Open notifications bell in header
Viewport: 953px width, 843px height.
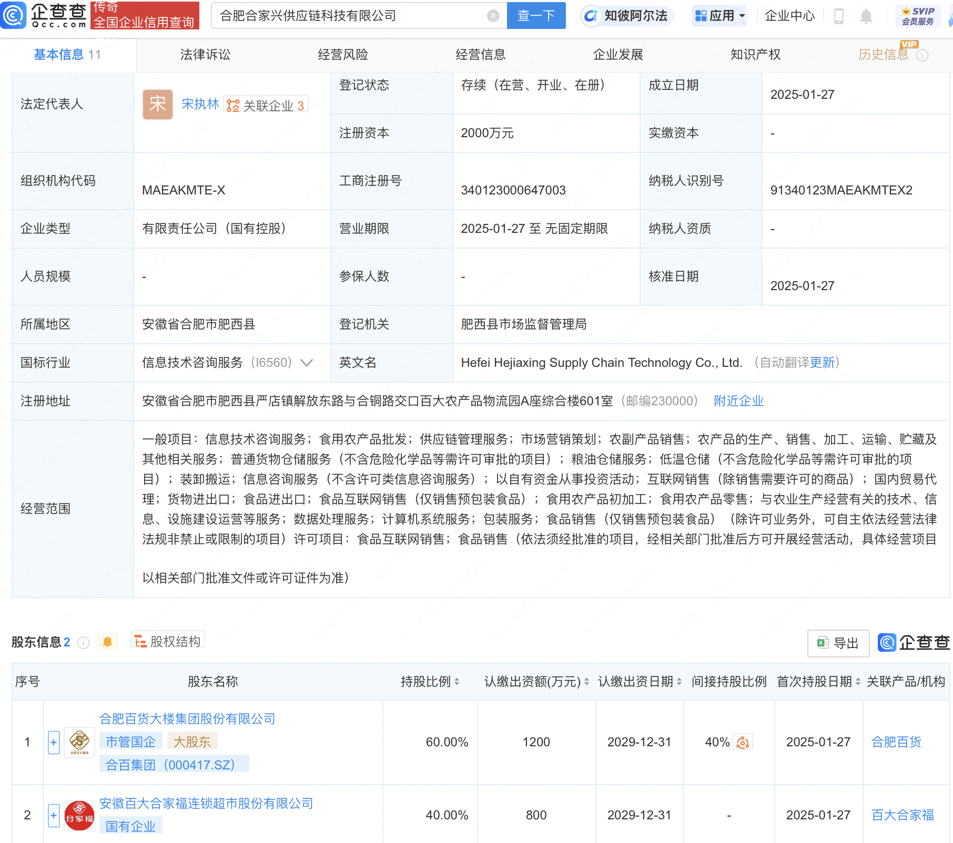[866, 16]
